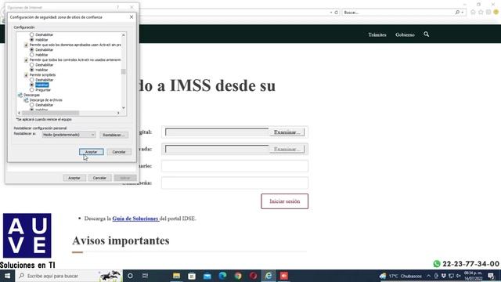
Task: Open the notification center icon
Action: (x=491, y=276)
